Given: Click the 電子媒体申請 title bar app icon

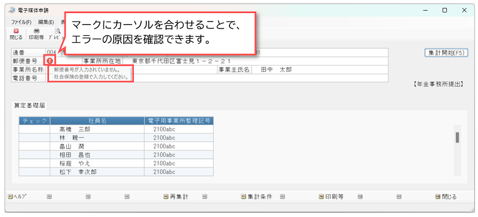Looking at the screenshot, I should 11,10.
